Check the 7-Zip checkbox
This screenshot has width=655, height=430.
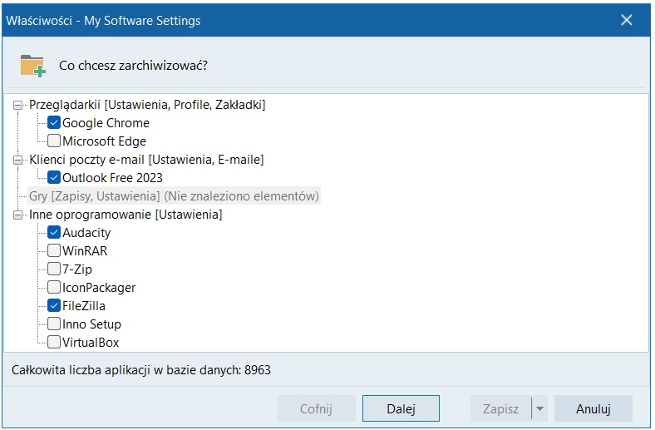(x=54, y=269)
